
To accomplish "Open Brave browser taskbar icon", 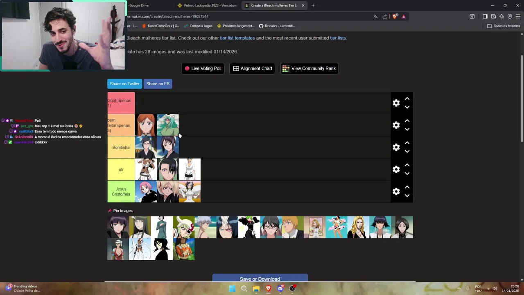I will 268,288.
